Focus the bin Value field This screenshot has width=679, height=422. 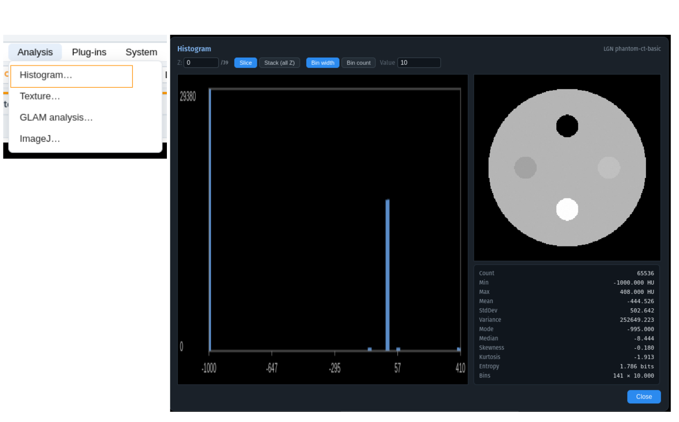(x=419, y=63)
